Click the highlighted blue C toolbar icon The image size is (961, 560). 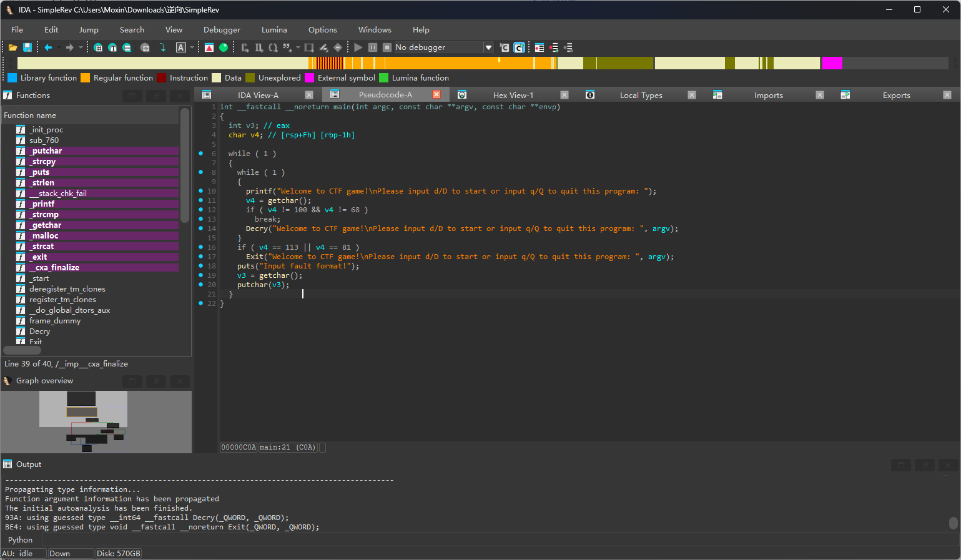pyautogui.click(x=519, y=47)
